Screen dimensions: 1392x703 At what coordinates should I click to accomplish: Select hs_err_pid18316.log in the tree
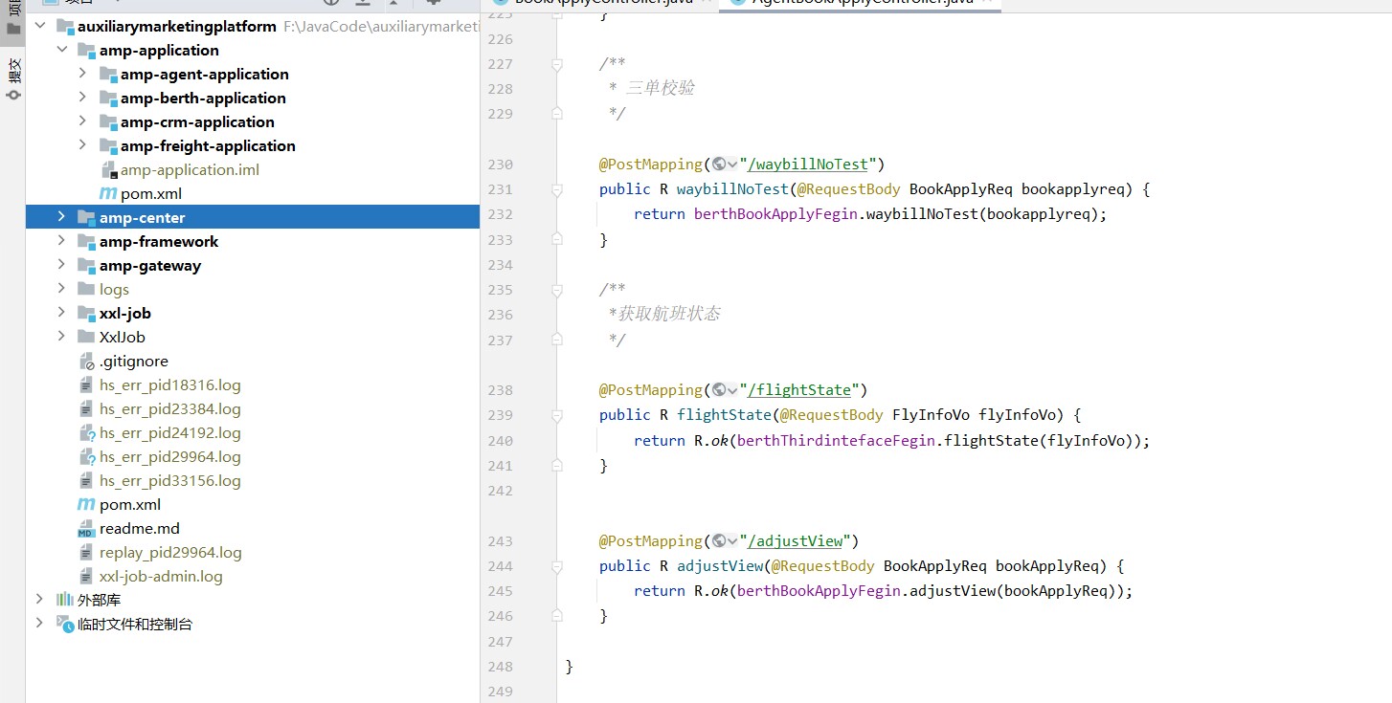170,384
